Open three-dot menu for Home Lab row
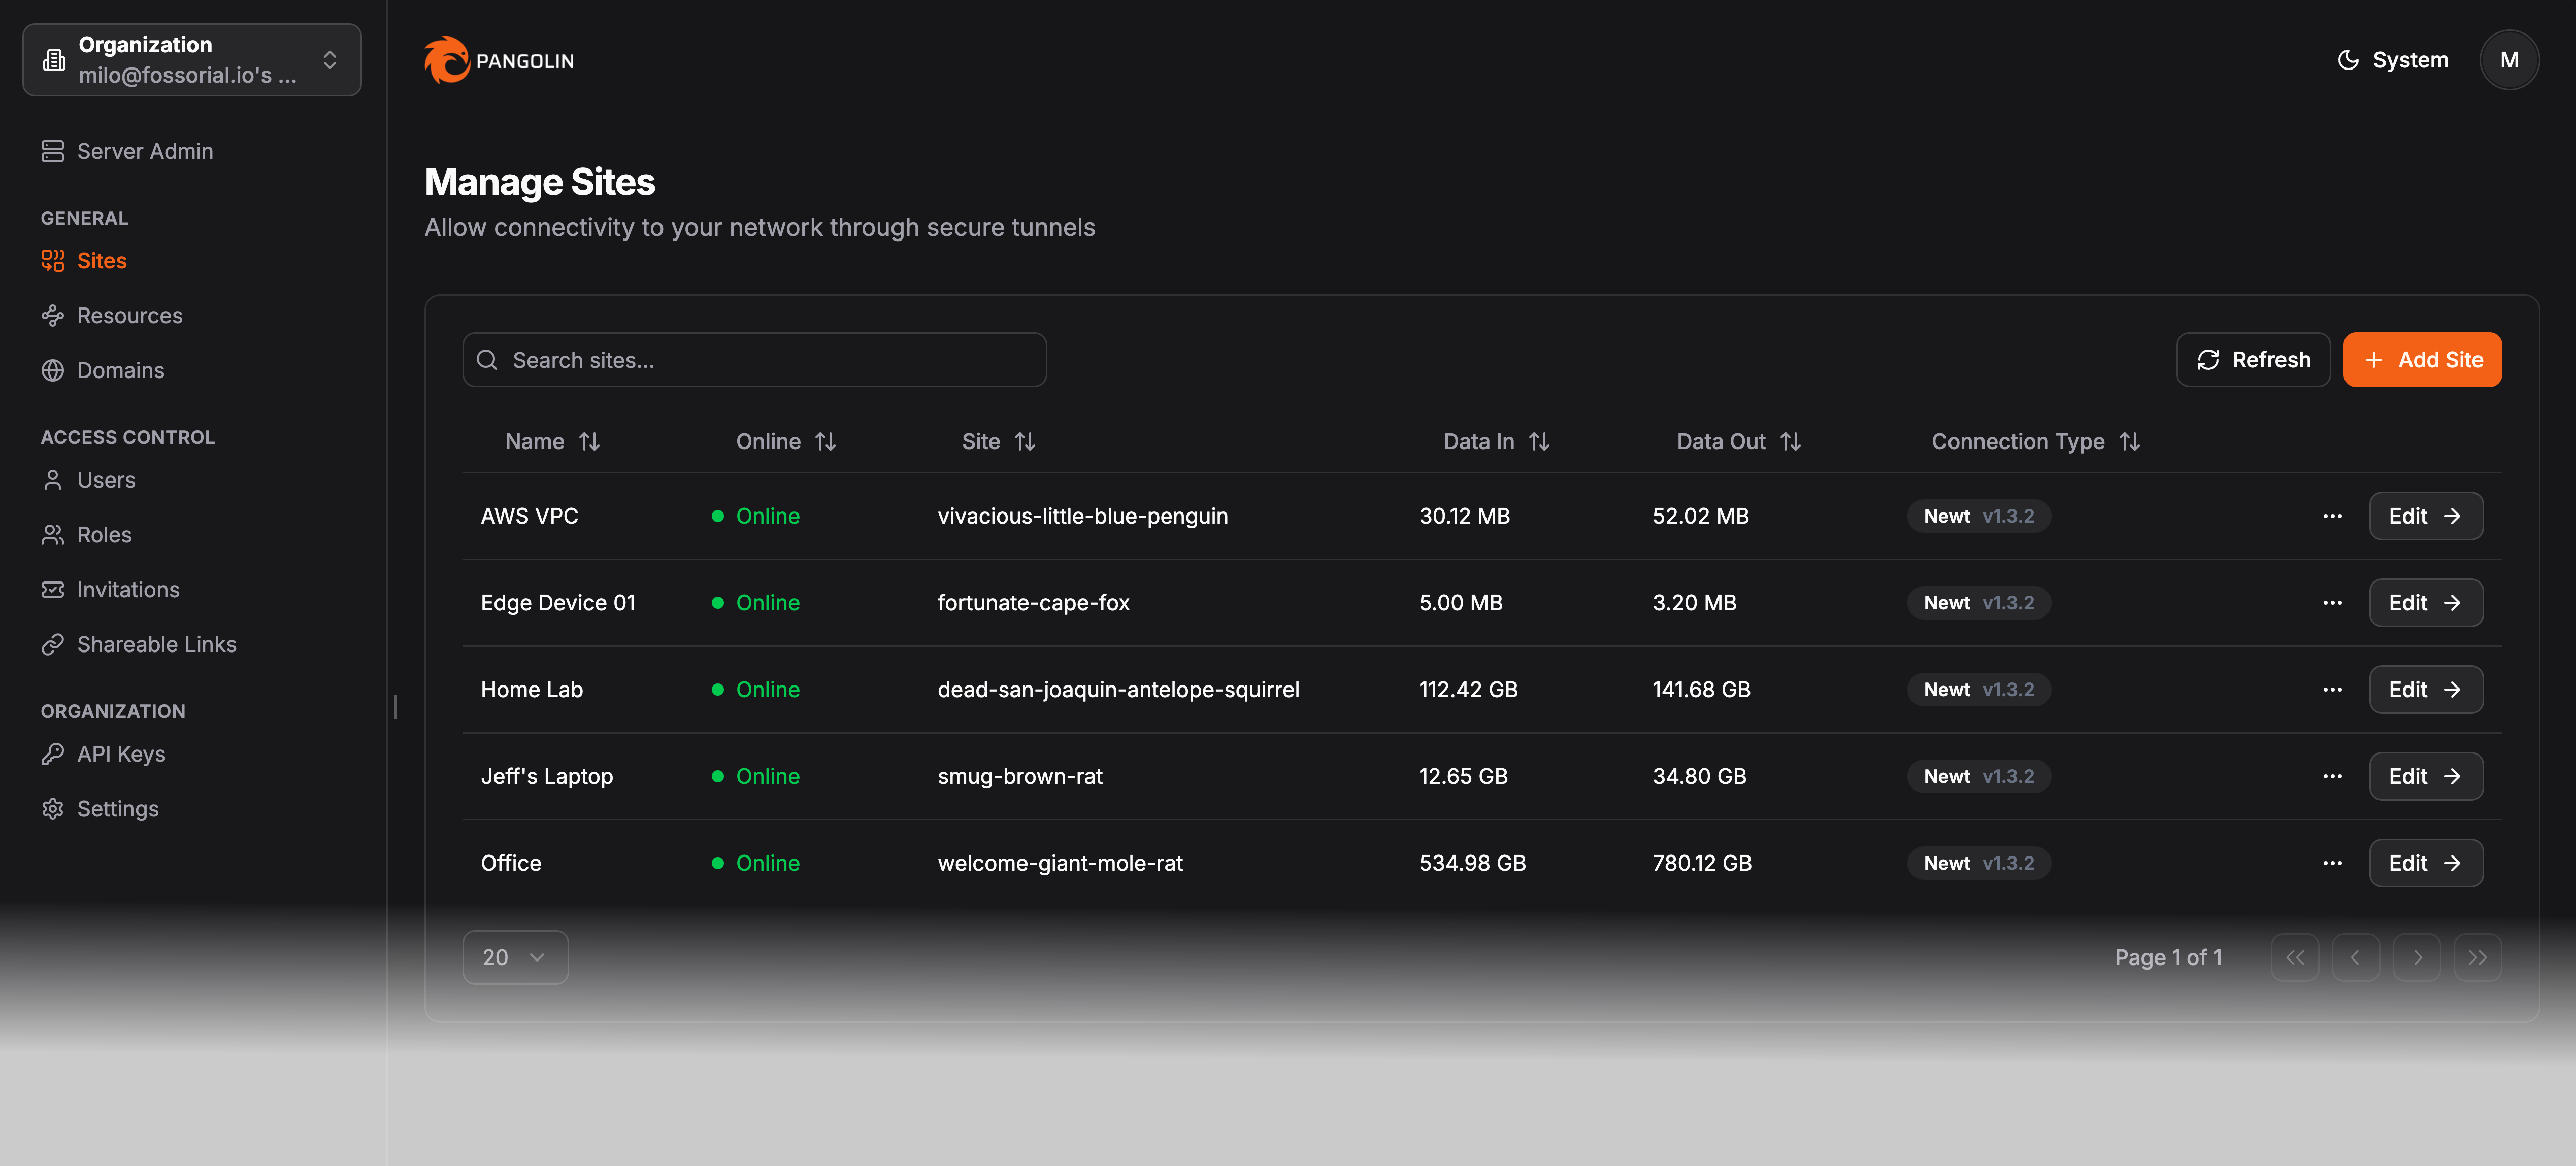Viewport: 2576px width, 1166px height. click(2332, 690)
